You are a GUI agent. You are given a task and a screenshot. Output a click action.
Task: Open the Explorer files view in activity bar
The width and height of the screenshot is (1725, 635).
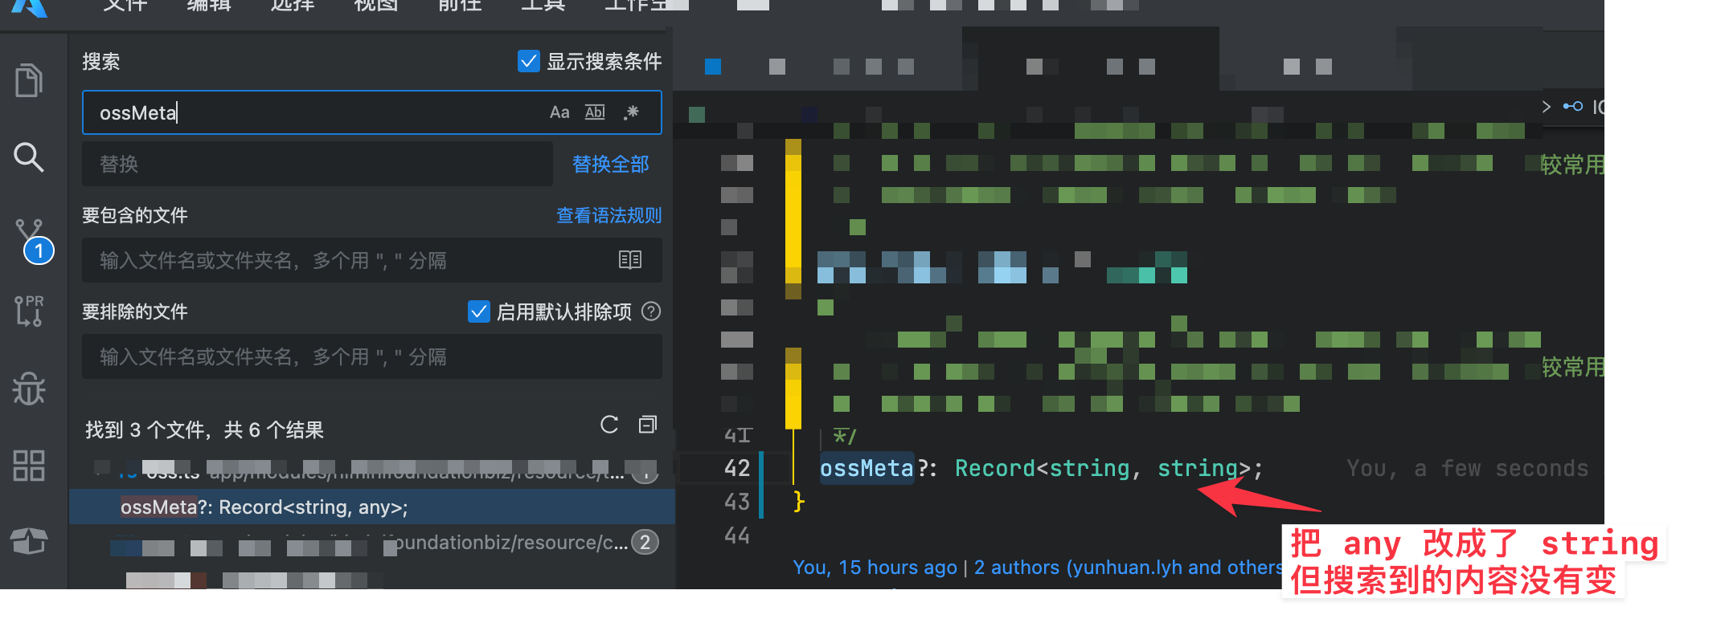[x=29, y=80]
